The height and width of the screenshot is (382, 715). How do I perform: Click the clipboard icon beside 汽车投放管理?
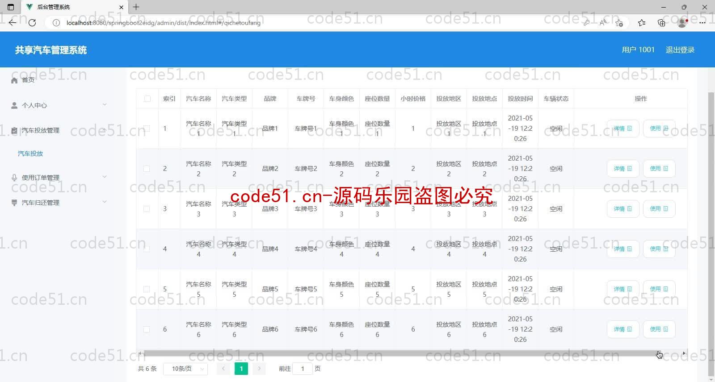pyautogui.click(x=14, y=130)
